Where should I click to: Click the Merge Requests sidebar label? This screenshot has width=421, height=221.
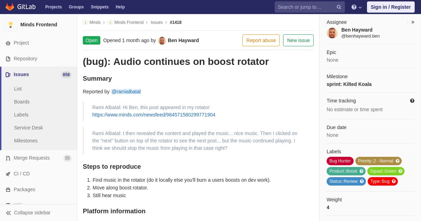[32, 158]
